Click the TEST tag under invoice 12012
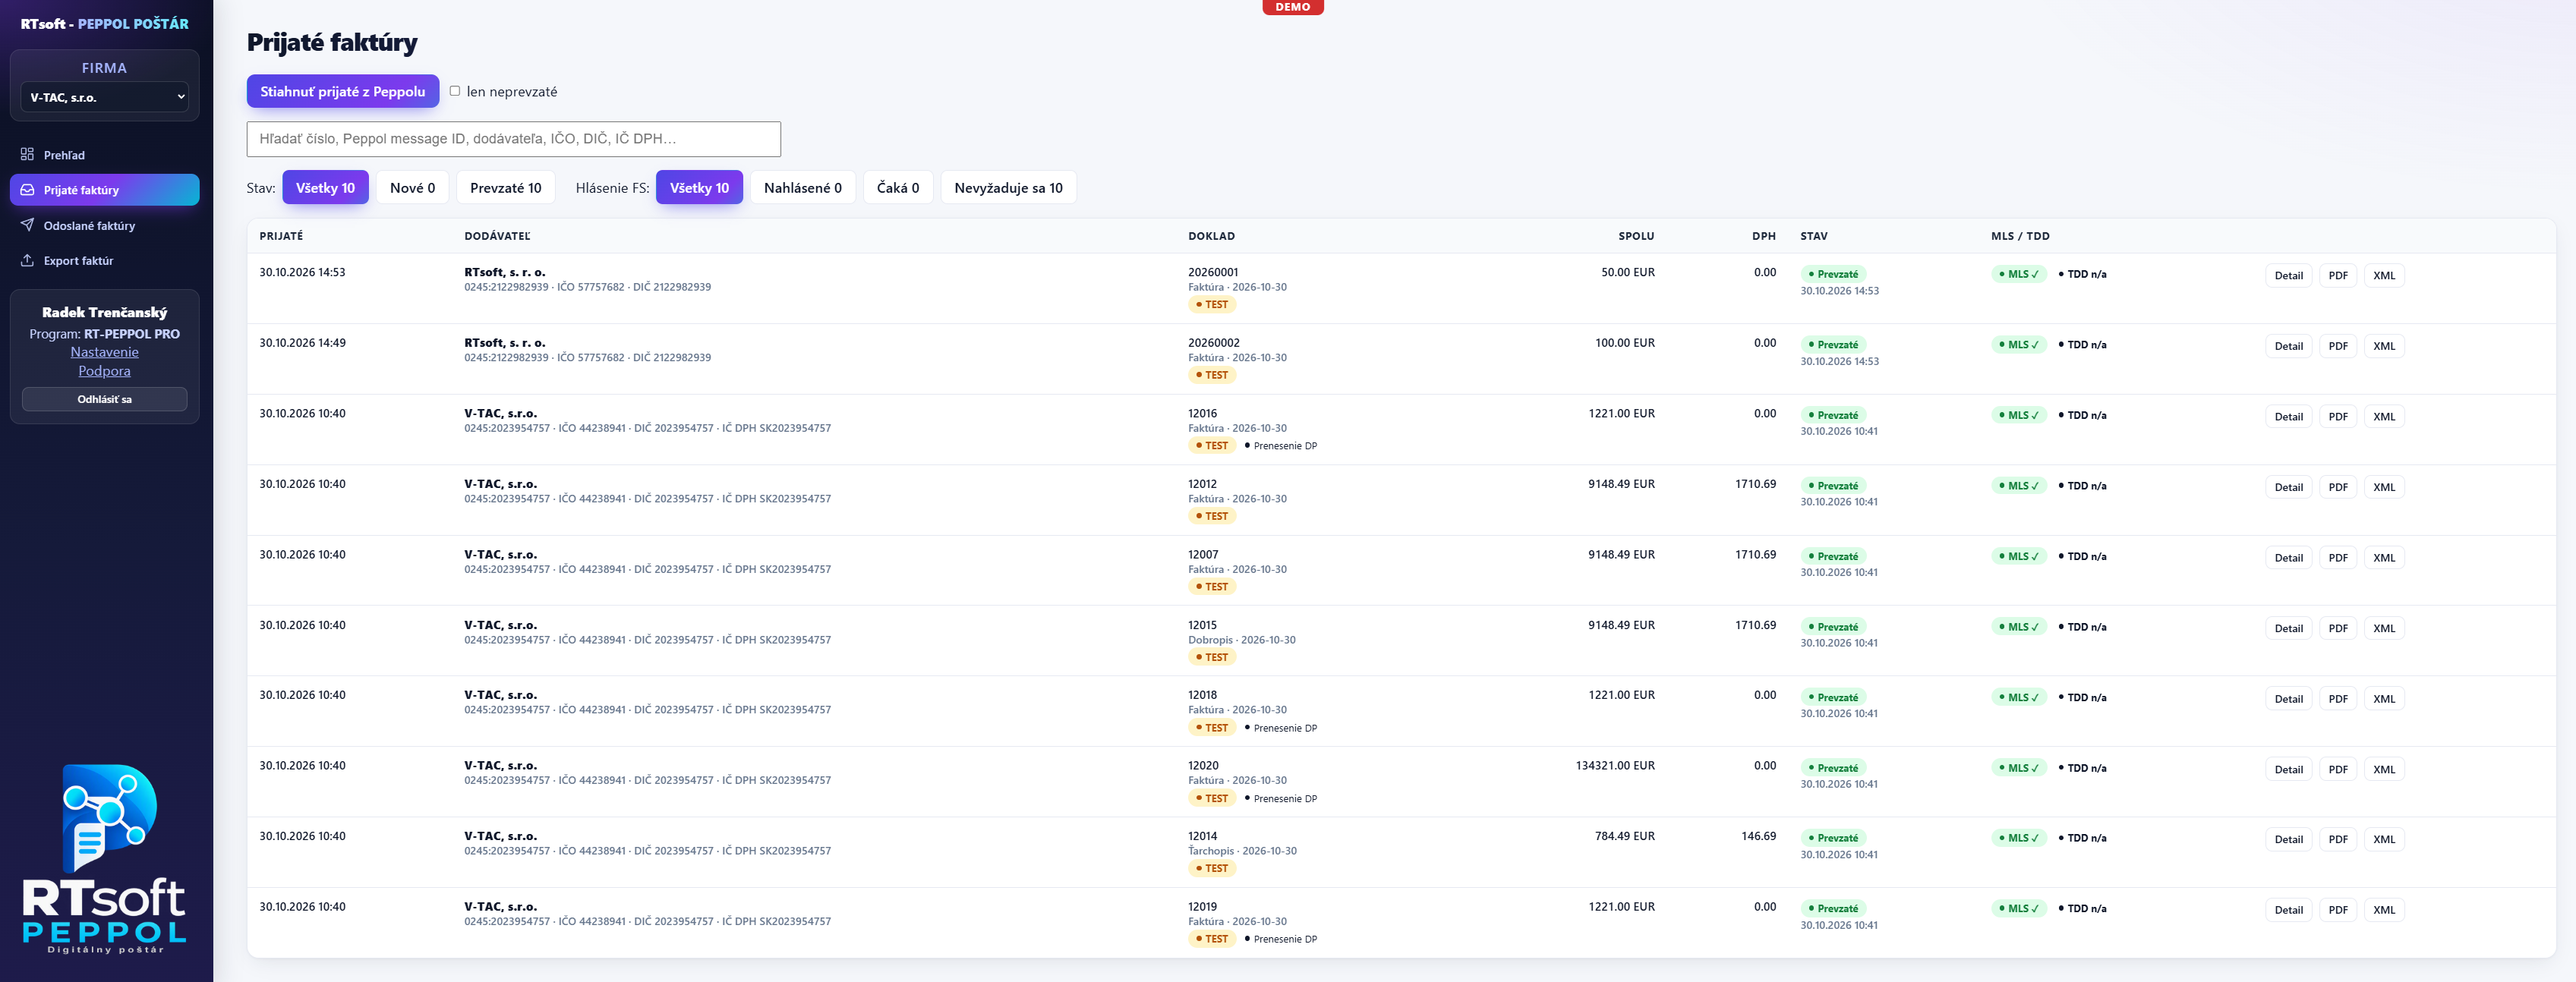Image resolution: width=2576 pixels, height=982 pixels. coord(1212,516)
